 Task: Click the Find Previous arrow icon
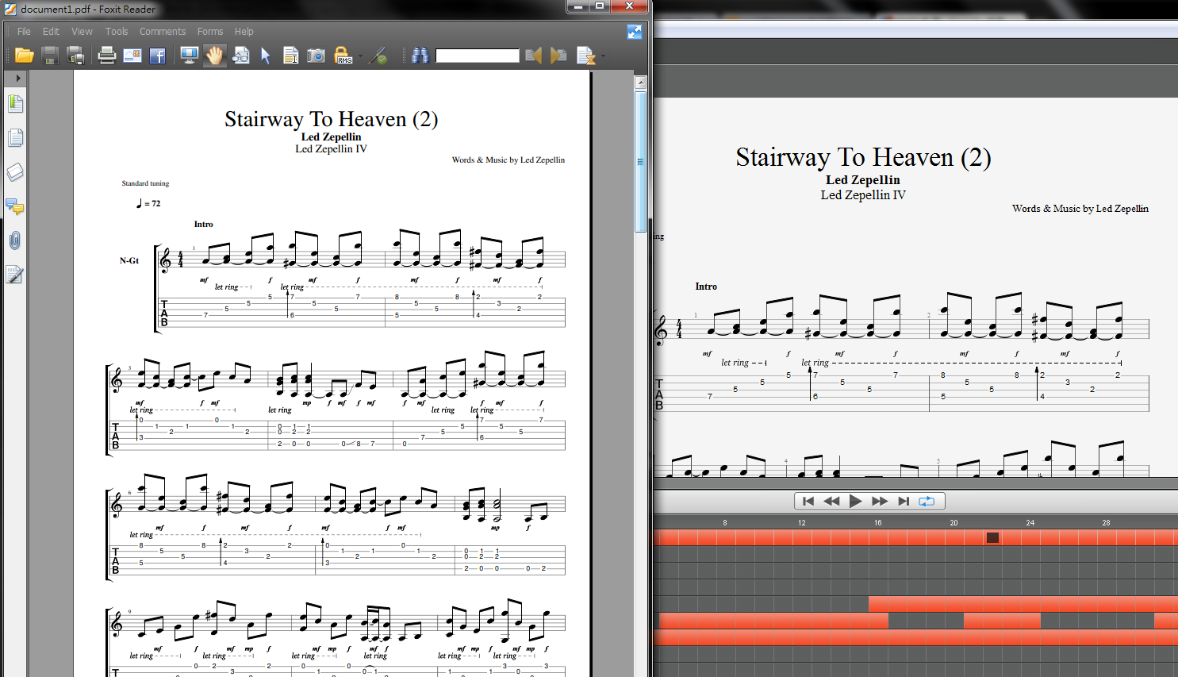(533, 56)
